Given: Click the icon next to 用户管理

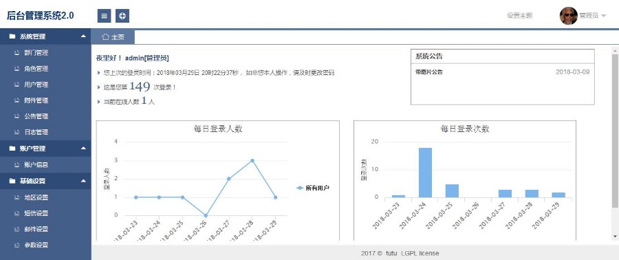Looking at the screenshot, I should [17, 85].
